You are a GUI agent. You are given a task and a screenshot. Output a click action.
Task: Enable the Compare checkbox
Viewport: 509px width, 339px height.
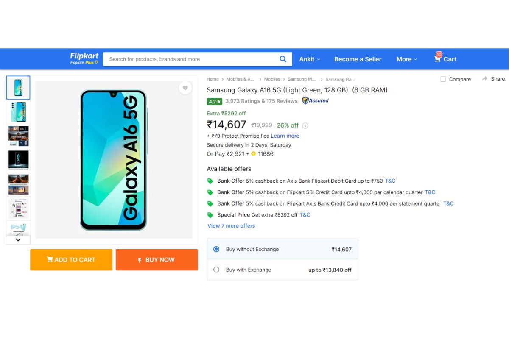443,79
